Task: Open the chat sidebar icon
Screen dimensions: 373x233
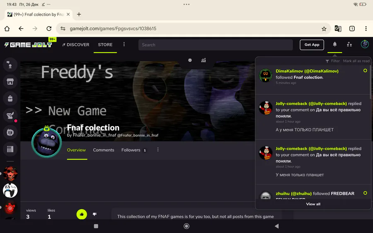Action: click(x=10, y=65)
